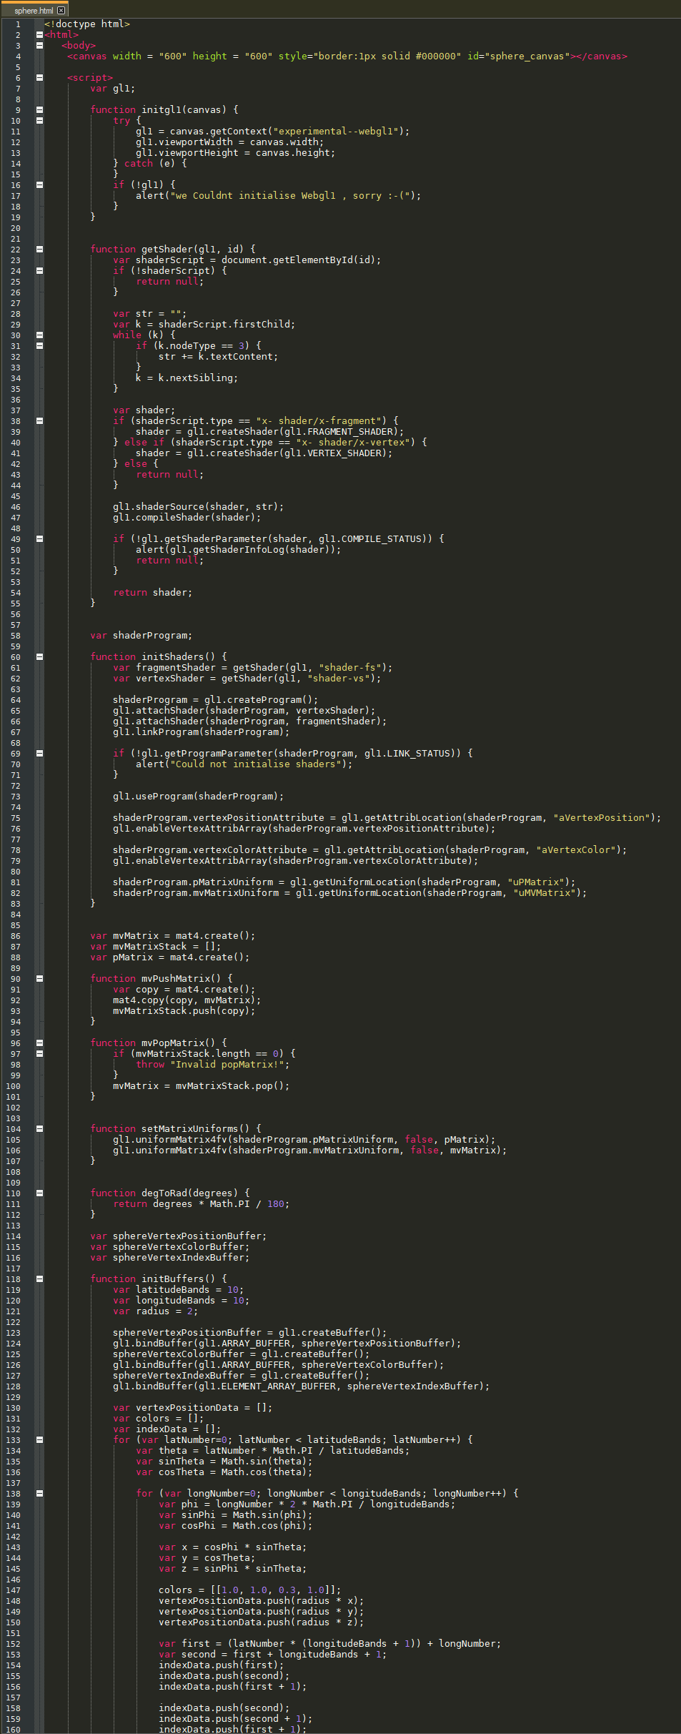Click the "<!doctype html>" text
Image resolution: width=681 pixels, height=1734 pixels.
[x=87, y=24]
